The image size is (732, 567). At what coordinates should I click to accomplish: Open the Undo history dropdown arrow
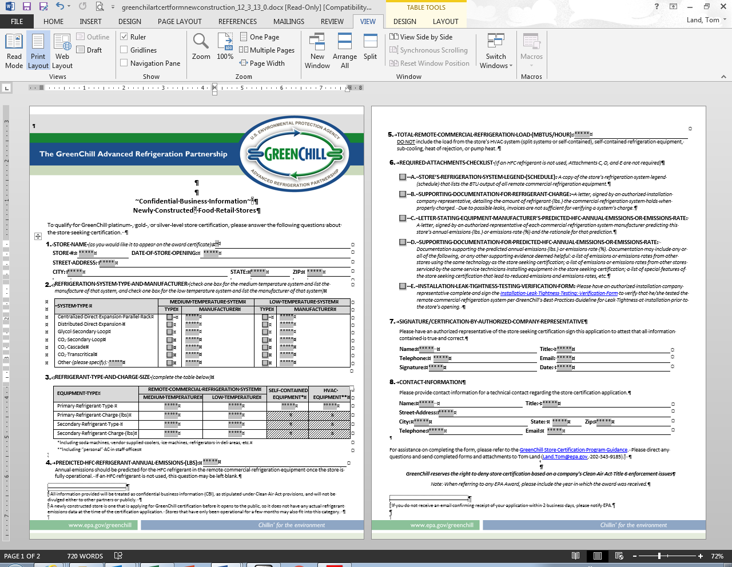click(69, 7)
